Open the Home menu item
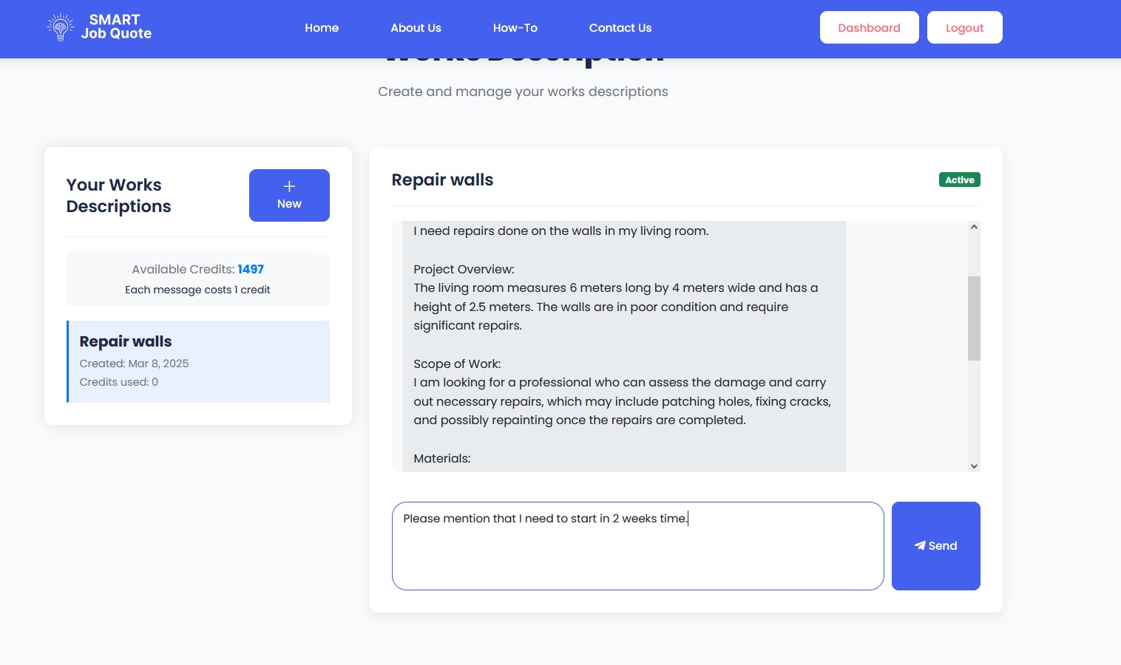 [322, 28]
